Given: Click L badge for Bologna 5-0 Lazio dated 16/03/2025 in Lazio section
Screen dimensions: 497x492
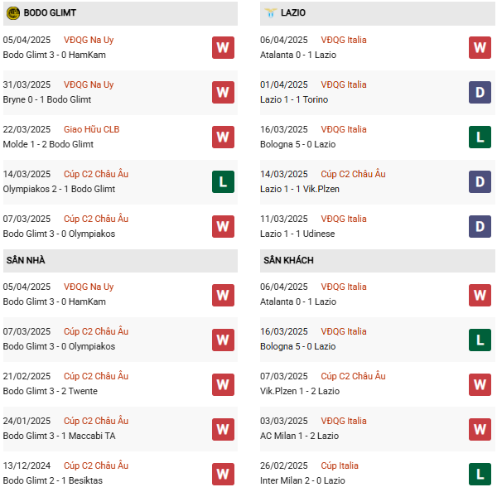Looking at the screenshot, I should click(x=480, y=137).
